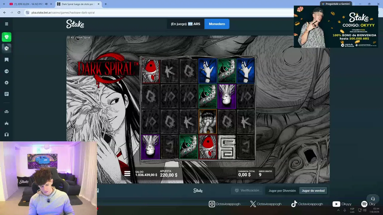Click the Verificación button
The height and width of the screenshot is (215, 383).
pos(247,191)
